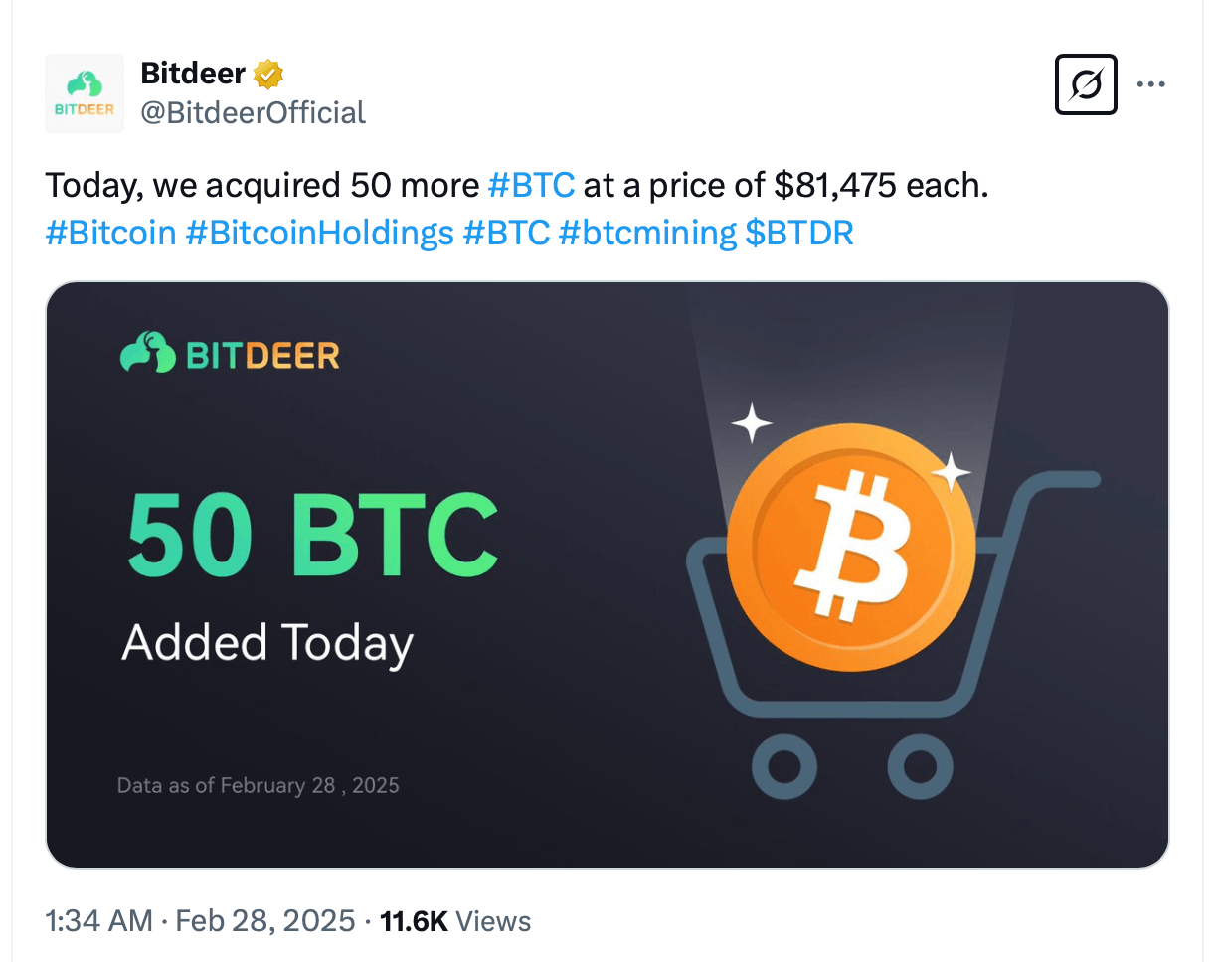Viewport: 1217px width, 962px height.
Task: Click the Bitdeer profile avatar
Action: 84,92
